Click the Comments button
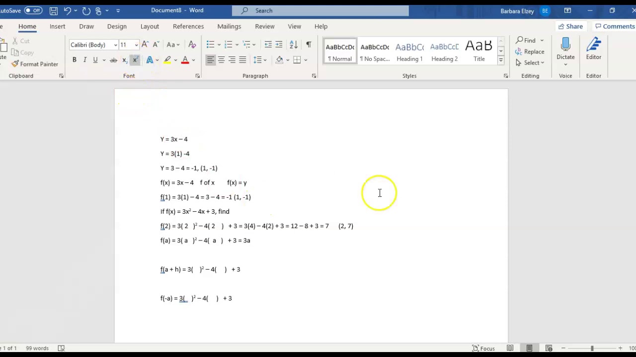 (615, 26)
